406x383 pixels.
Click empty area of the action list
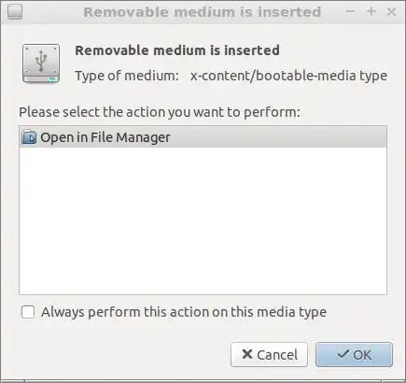[203, 220]
